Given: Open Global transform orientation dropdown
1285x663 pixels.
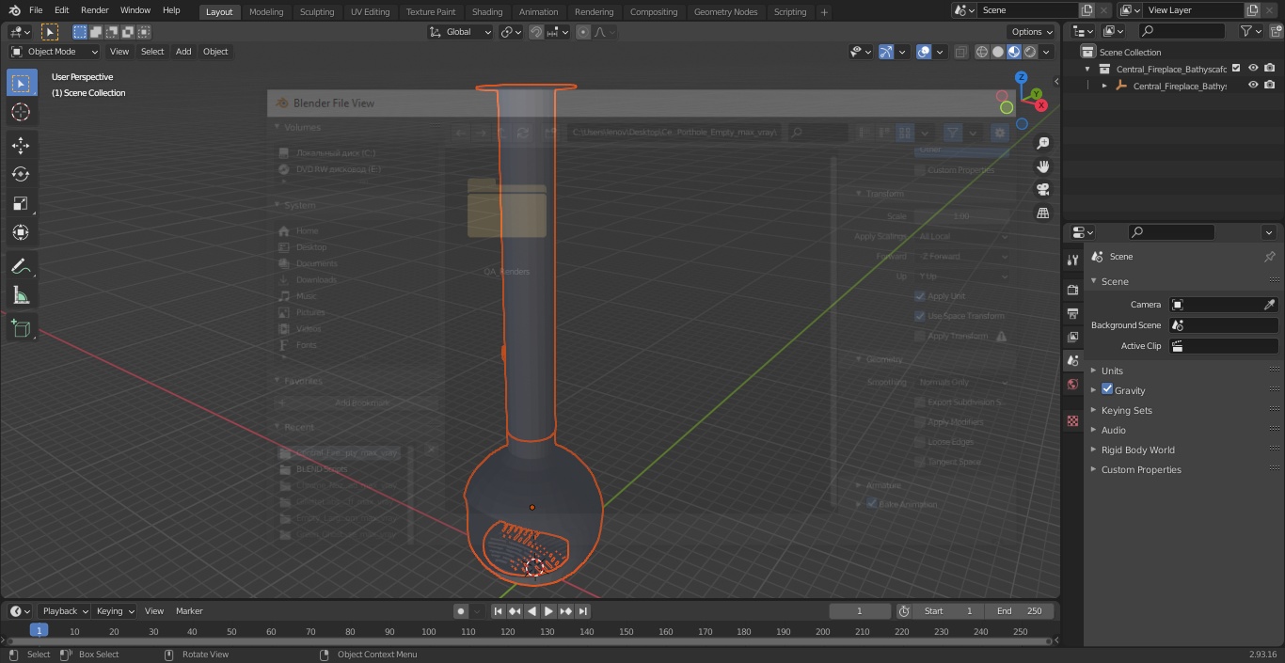Looking at the screenshot, I should click(460, 32).
